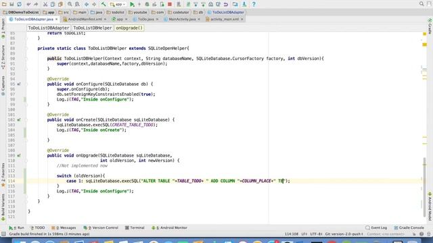Close the ToDoListDBAdapter.java tab
This screenshot has height=243, width=433.
(x=56, y=20)
